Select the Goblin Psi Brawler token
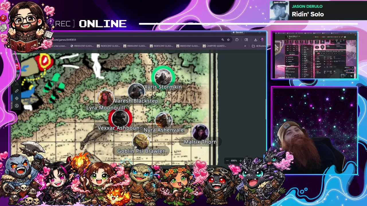This screenshot has width=367, height=206. 141,142
